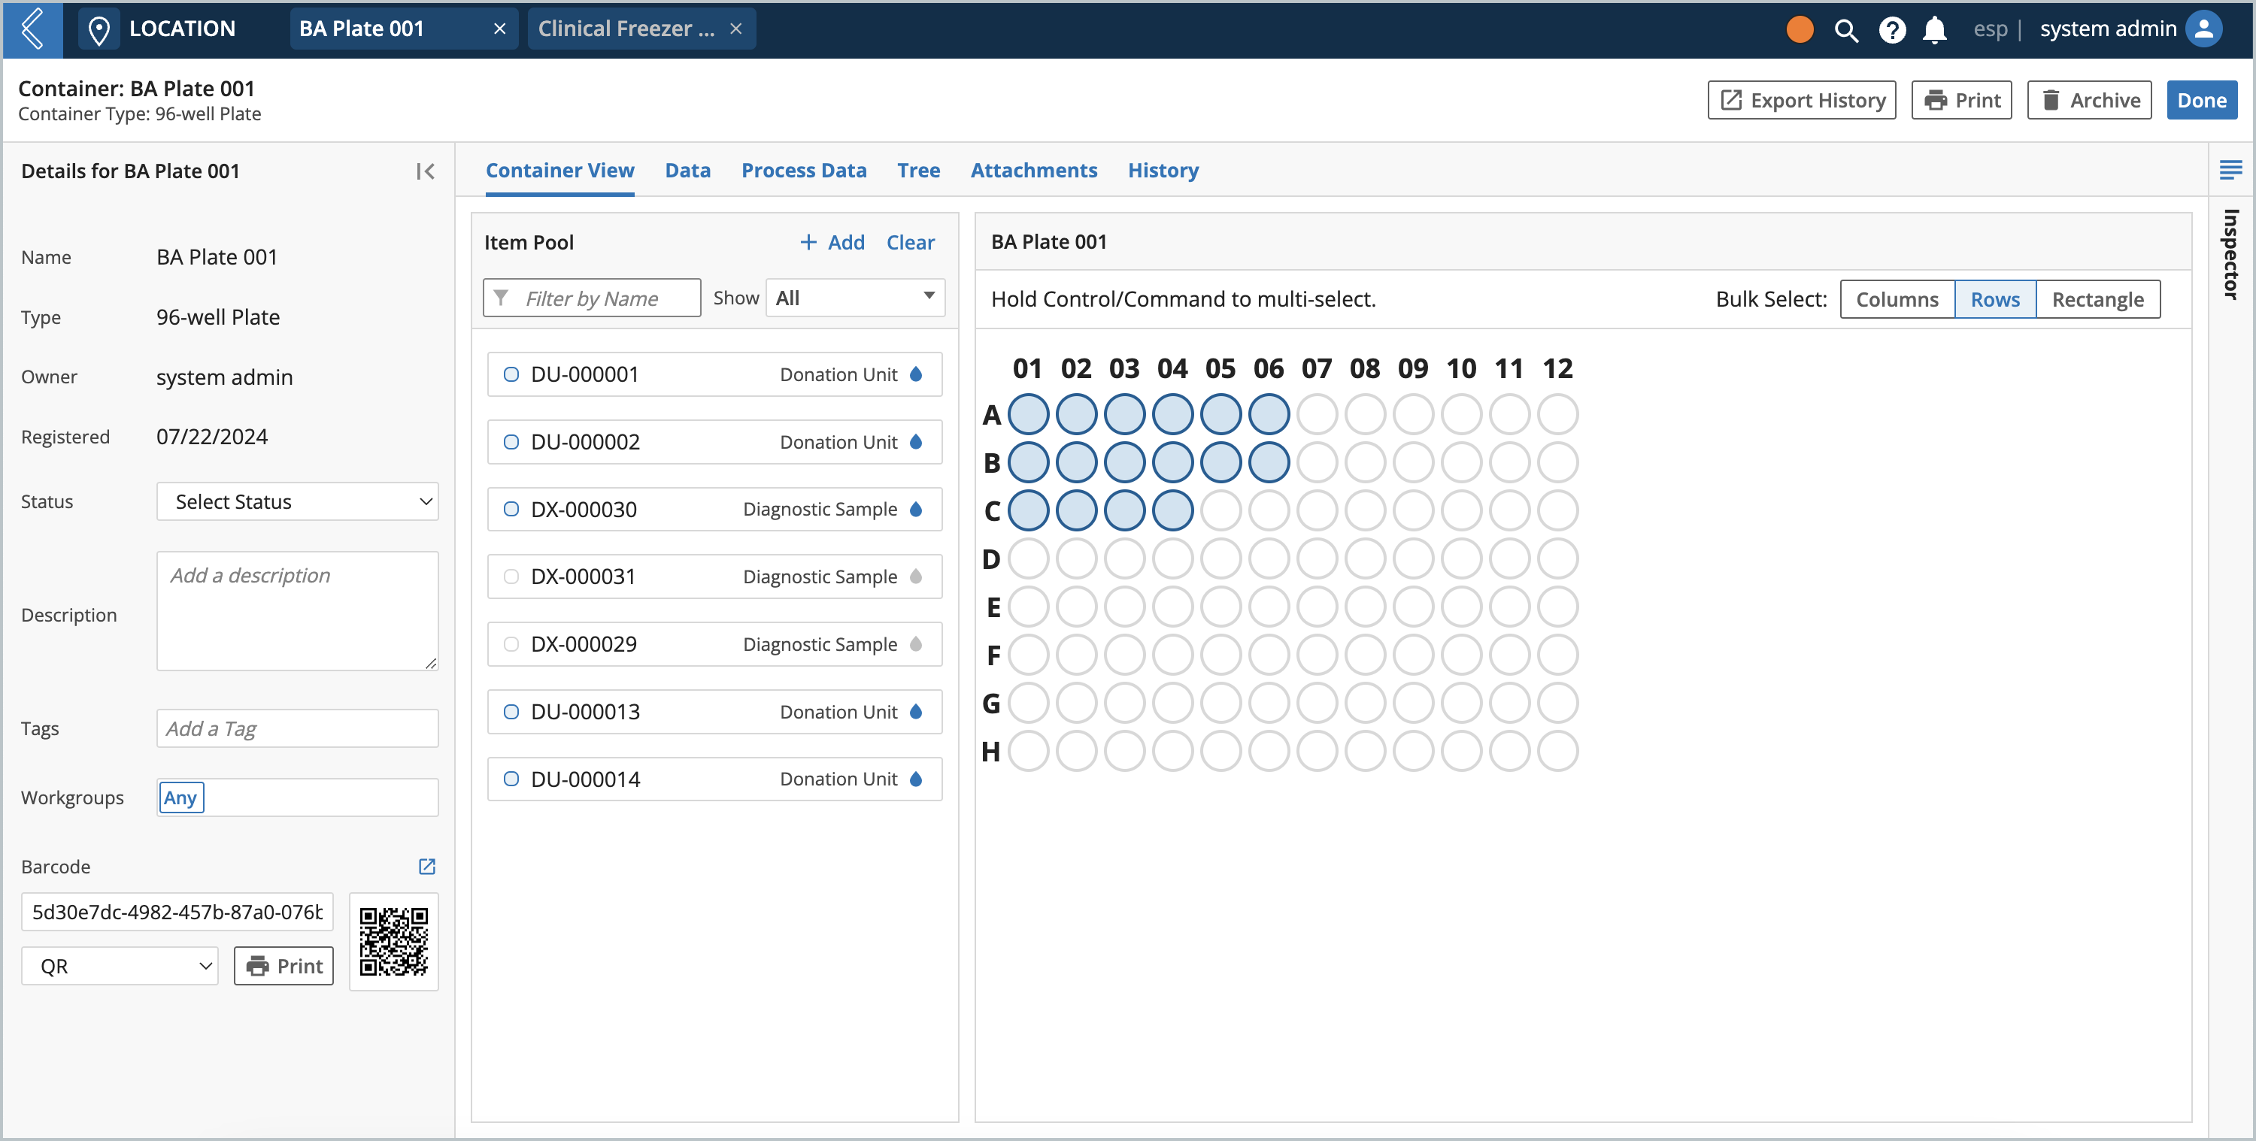Click well C04 on the plate grid

tap(1172, 510)
